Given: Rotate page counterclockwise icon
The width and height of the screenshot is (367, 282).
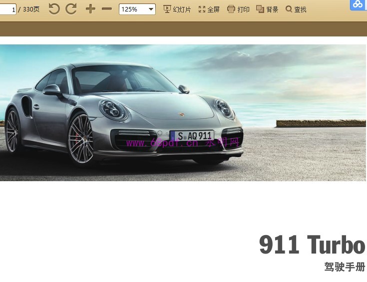Looking at the screenshot, I should click(54, 9).
